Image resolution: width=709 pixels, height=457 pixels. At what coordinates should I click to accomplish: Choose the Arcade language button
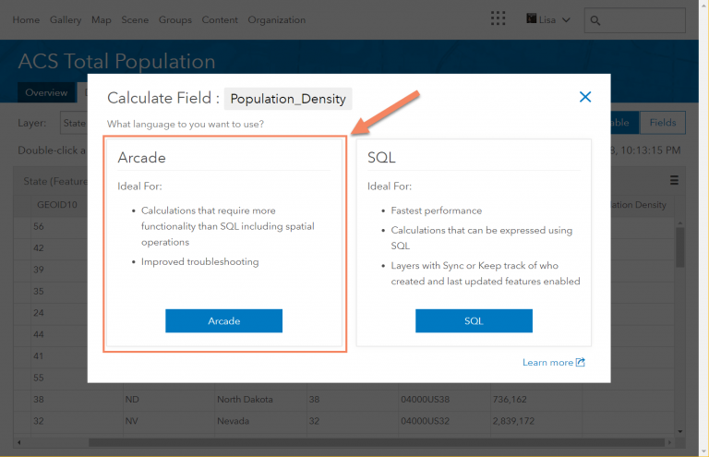(x=223, y=321)
